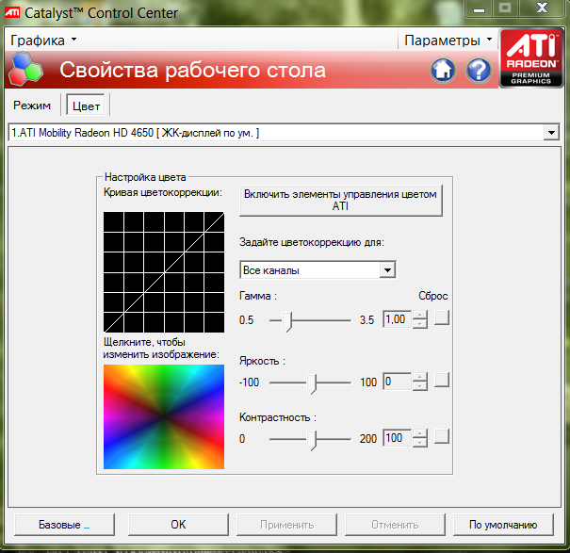
Task: Expand the ATI Mobility Radeon HD 4650 display dropdown
Action: point(551,133)
